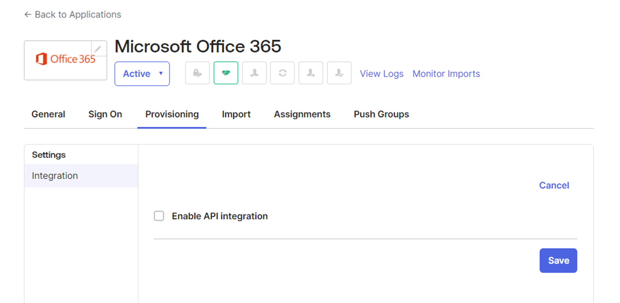Click the pencil edit logo icon

[x=98, y=49]
